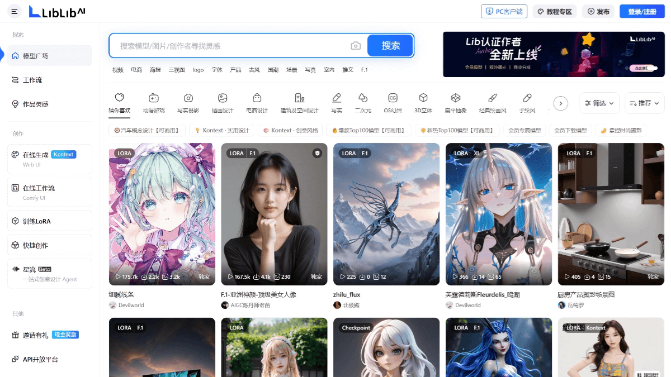Viewport: 671px width, 377px height.
Task: Select the Kontext · 创意风格 tag
Action: 291,130
